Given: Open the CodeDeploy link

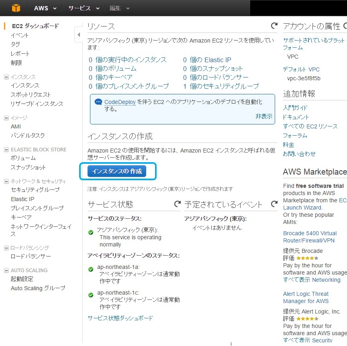Looking at the screenshot, I should 120,102.
